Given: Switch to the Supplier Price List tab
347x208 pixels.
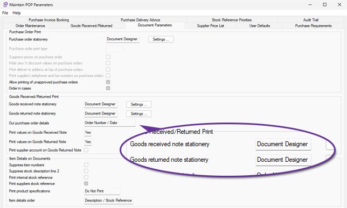Looking at the screenshot, I should pos(211,26).
